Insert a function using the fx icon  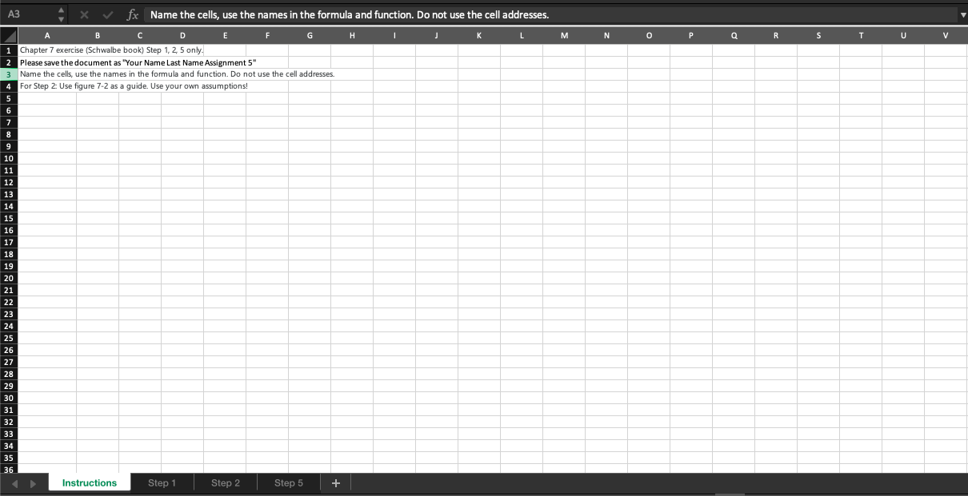click(x=132, y=14)
